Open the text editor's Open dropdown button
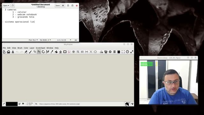Image resolution: width=204 pixels, height=115 pixels. pos(6,6)
